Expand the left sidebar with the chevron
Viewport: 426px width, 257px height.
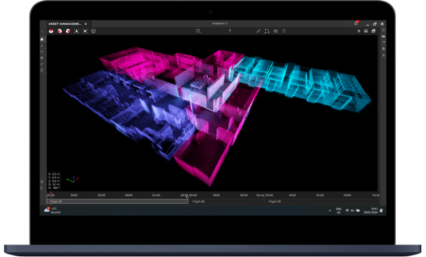coord(42,32)
